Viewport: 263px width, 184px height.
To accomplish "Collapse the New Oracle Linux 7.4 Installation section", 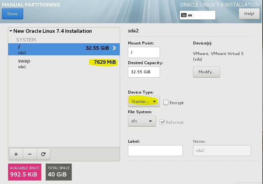I will [x=11, y=31].
